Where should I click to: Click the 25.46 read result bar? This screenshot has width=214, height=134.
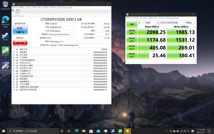[x=152, y=55]
